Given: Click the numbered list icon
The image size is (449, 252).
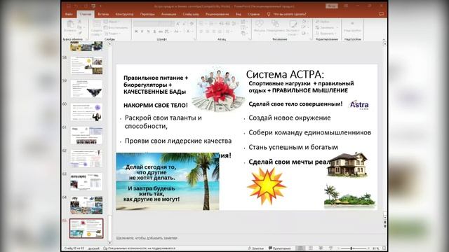Looking at the screenshot, I should pos(211,23).
